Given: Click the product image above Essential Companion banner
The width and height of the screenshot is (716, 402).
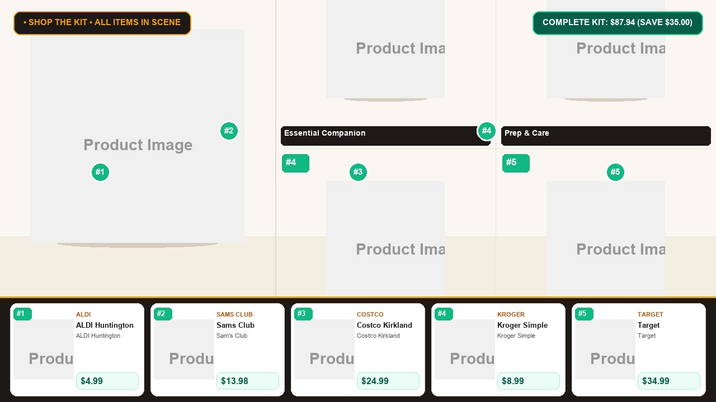Looking at the screenshot, I should tap(385, 49).
